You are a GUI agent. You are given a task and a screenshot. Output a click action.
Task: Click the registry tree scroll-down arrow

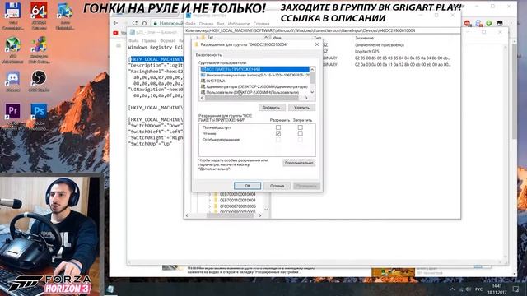pos(266,210)
